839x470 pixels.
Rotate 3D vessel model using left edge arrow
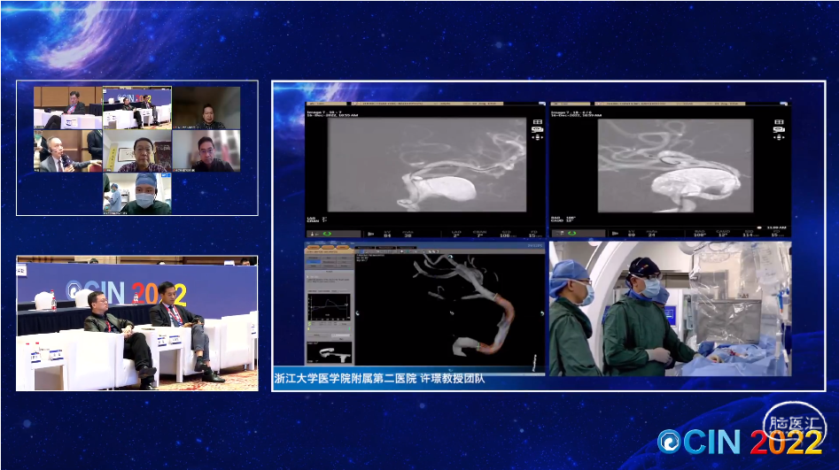coord(357,313)
